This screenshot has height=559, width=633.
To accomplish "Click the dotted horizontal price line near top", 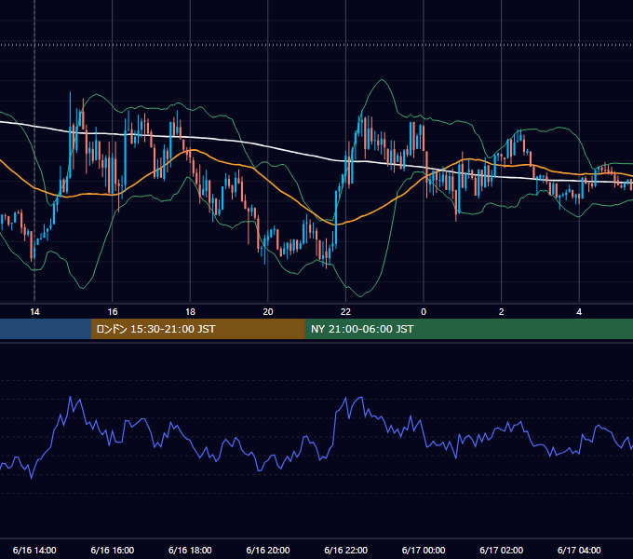I will pyautogui.click(x=316, y=45).
